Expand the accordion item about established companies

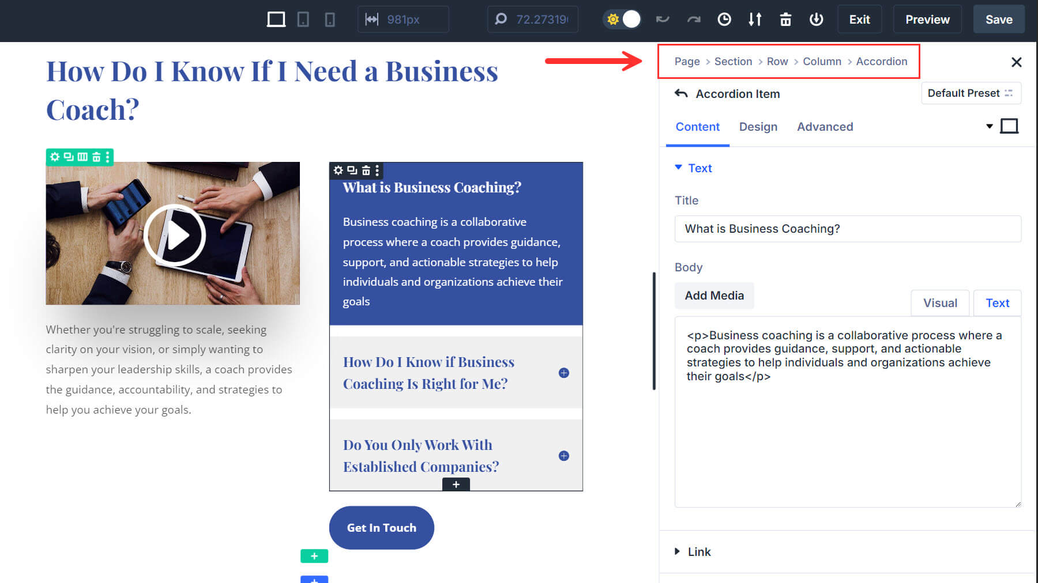(563, 455)
